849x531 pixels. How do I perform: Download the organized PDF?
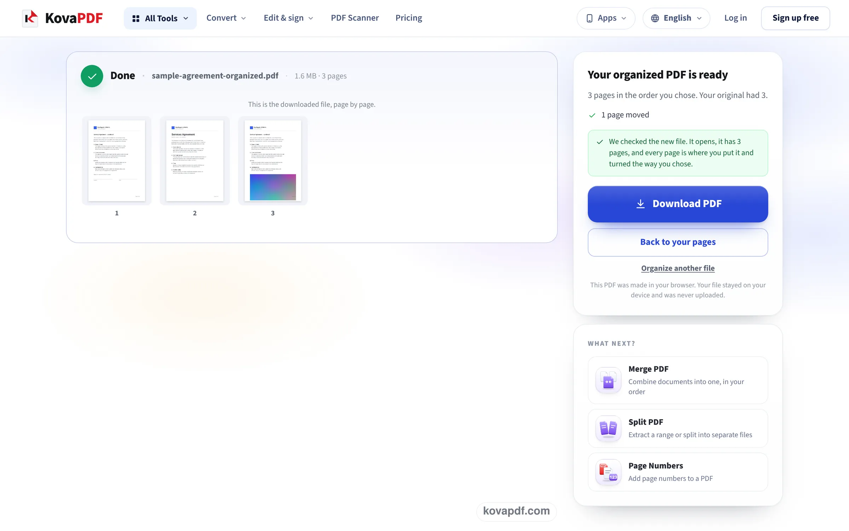(678, 204)
